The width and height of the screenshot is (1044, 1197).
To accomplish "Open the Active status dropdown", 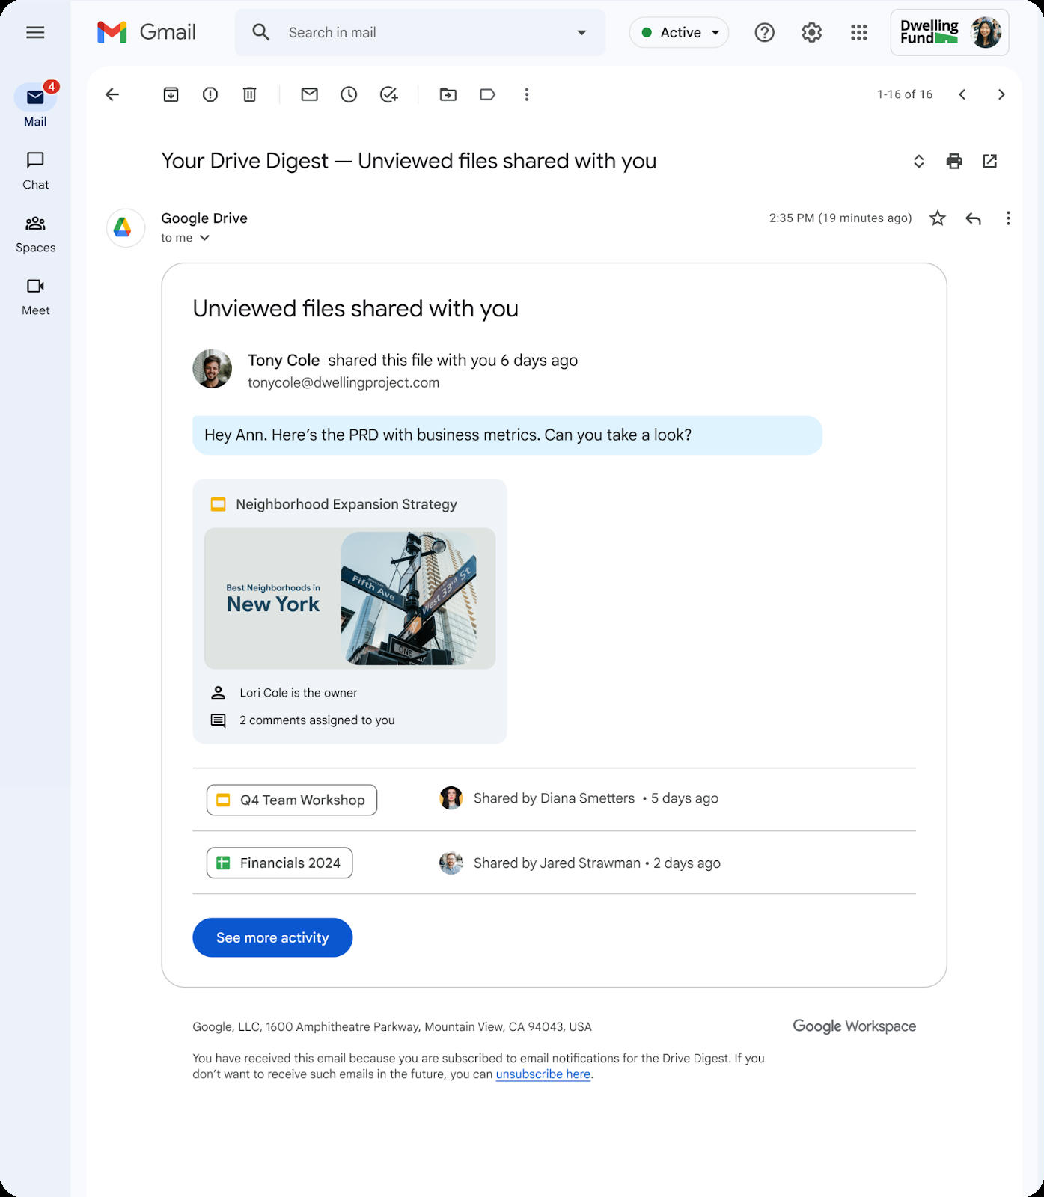I will 680,33.
